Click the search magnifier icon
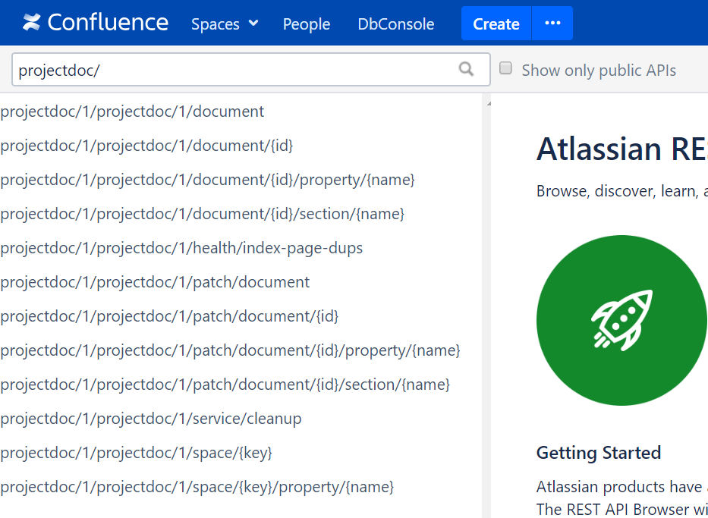708x518 pixels. 467,69
